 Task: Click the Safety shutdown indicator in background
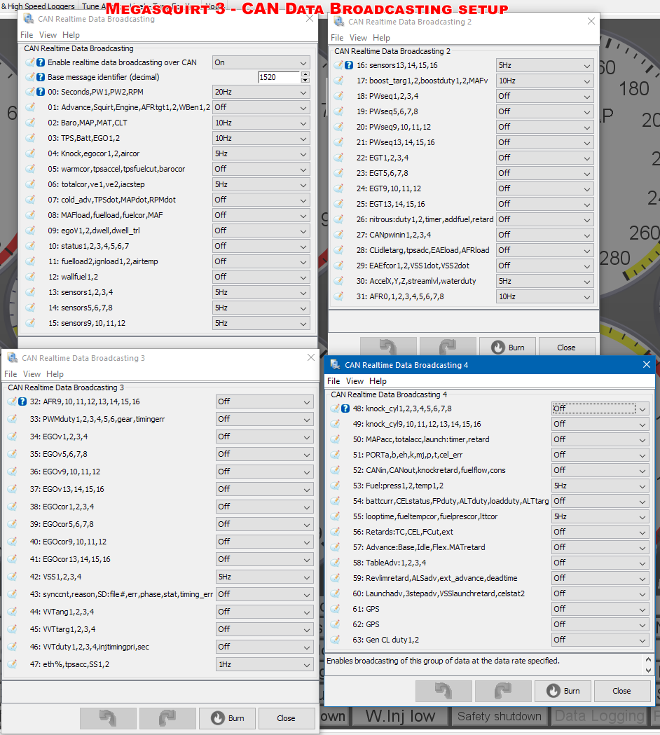(x=500, y=716)
